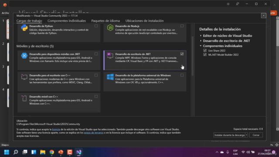
Task: Select Instalar durante la descarga option
Action: coord(229,135)
